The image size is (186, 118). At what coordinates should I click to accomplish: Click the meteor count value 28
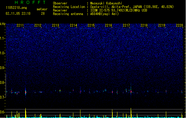coord(43,14)
